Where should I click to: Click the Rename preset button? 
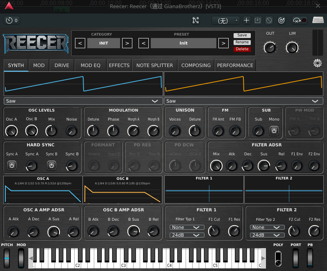click(242, 42)
